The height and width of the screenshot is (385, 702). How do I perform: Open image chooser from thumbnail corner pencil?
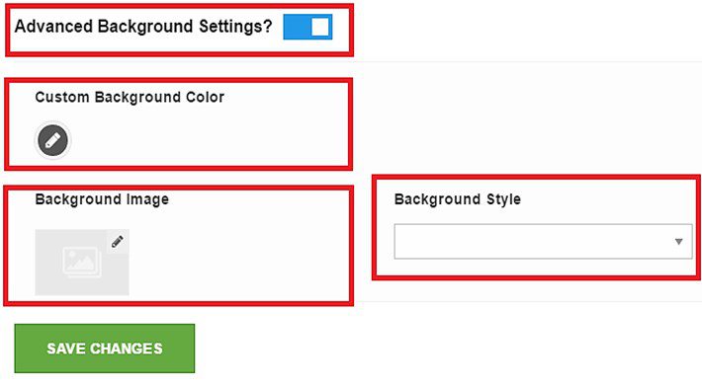pos(118,242)
